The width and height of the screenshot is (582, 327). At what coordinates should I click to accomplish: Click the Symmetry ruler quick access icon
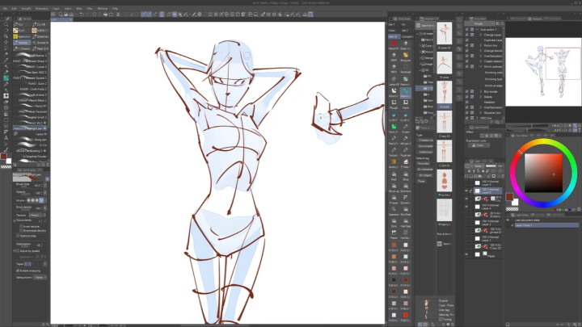[406, 199]
